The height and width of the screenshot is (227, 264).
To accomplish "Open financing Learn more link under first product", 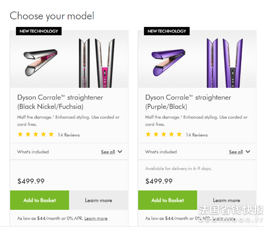I will pyautogui.click(x=96, y=218).
